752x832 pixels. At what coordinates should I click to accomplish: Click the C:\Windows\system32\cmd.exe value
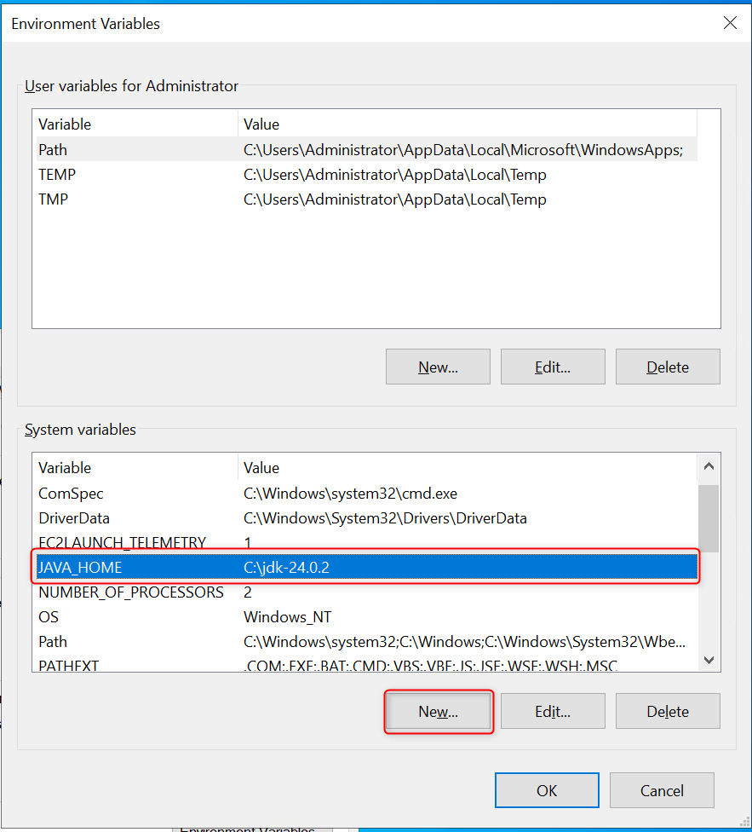(x=350, y=494)
